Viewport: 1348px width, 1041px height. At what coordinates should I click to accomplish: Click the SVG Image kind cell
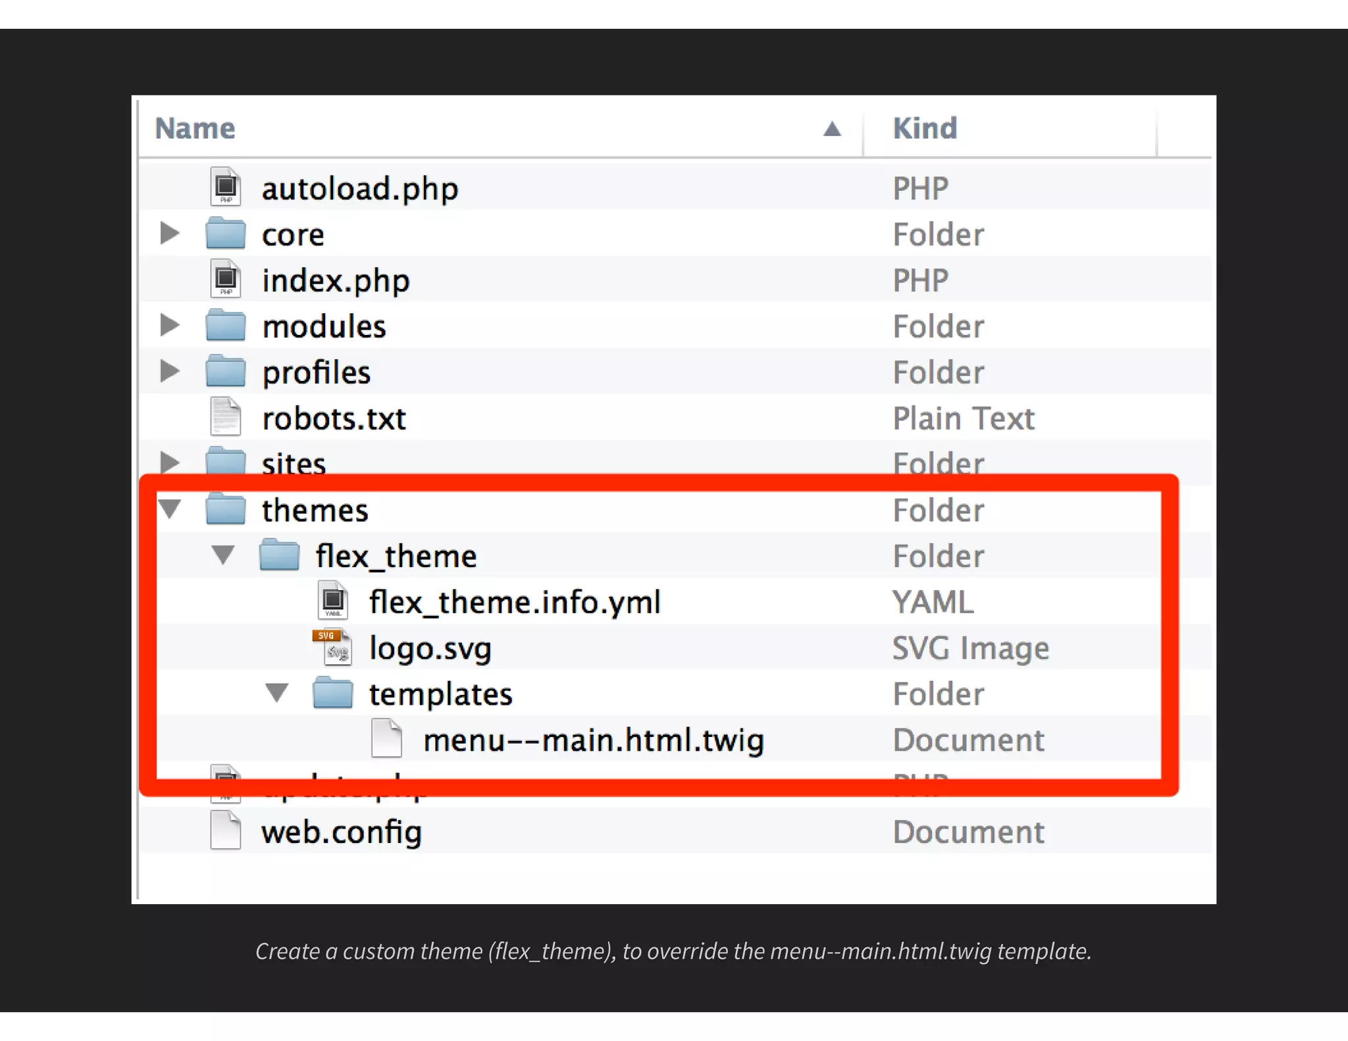pos(971,649)
